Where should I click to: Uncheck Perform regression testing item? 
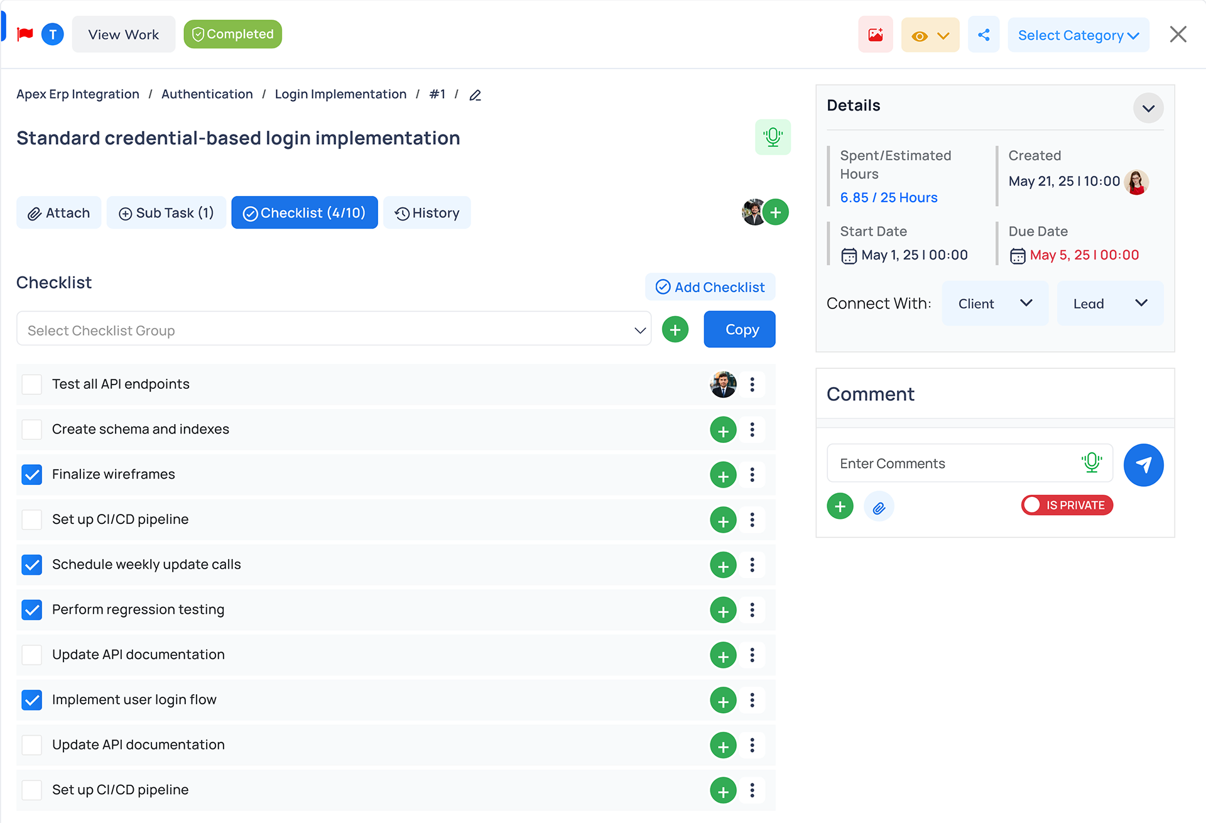[x=32, y=610]
